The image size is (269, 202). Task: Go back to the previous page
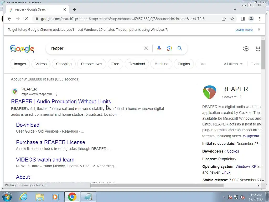click(9, 19)
